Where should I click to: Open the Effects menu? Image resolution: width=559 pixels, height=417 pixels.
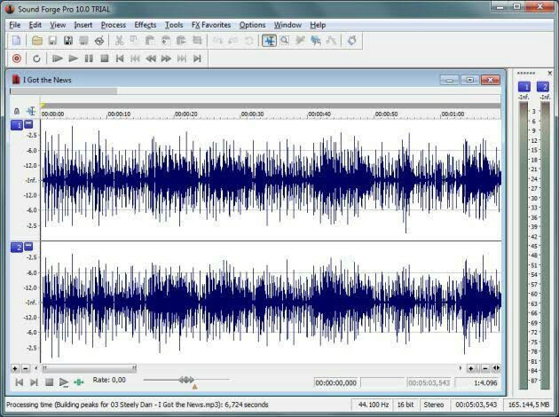click(146, 25)
